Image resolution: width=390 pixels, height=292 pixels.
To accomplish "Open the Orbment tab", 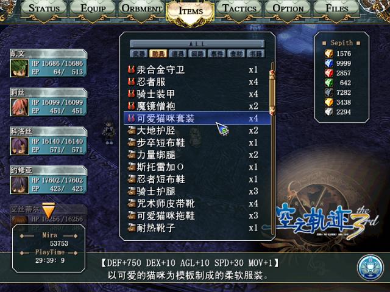I will pyautogui.click(x=141, y=9).
